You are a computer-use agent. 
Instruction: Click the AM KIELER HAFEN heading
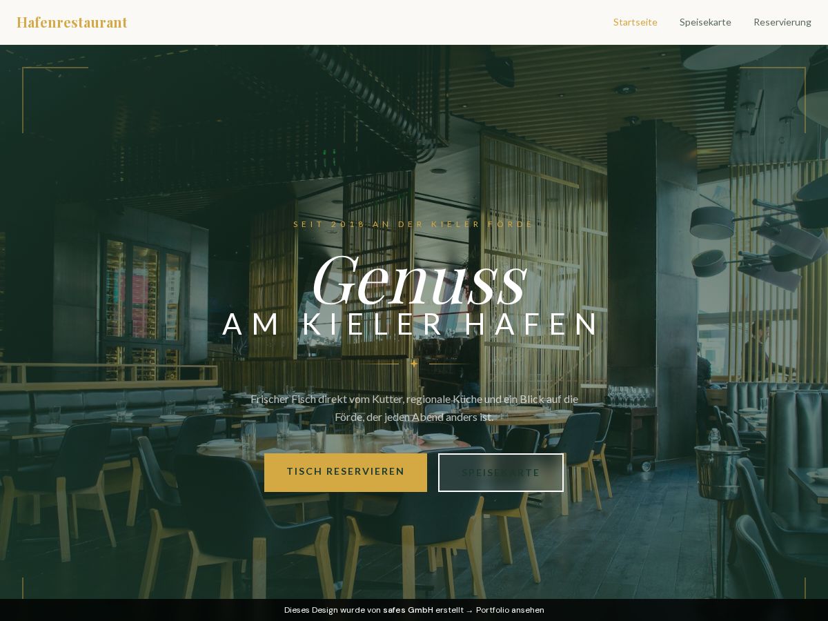(412, 324)
